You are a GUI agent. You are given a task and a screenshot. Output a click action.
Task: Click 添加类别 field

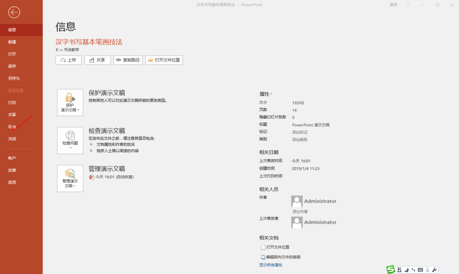tap(300, 140)
